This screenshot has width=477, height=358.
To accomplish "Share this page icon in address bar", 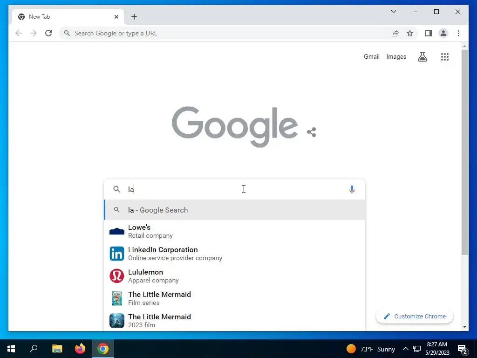I will coord(395,33).
